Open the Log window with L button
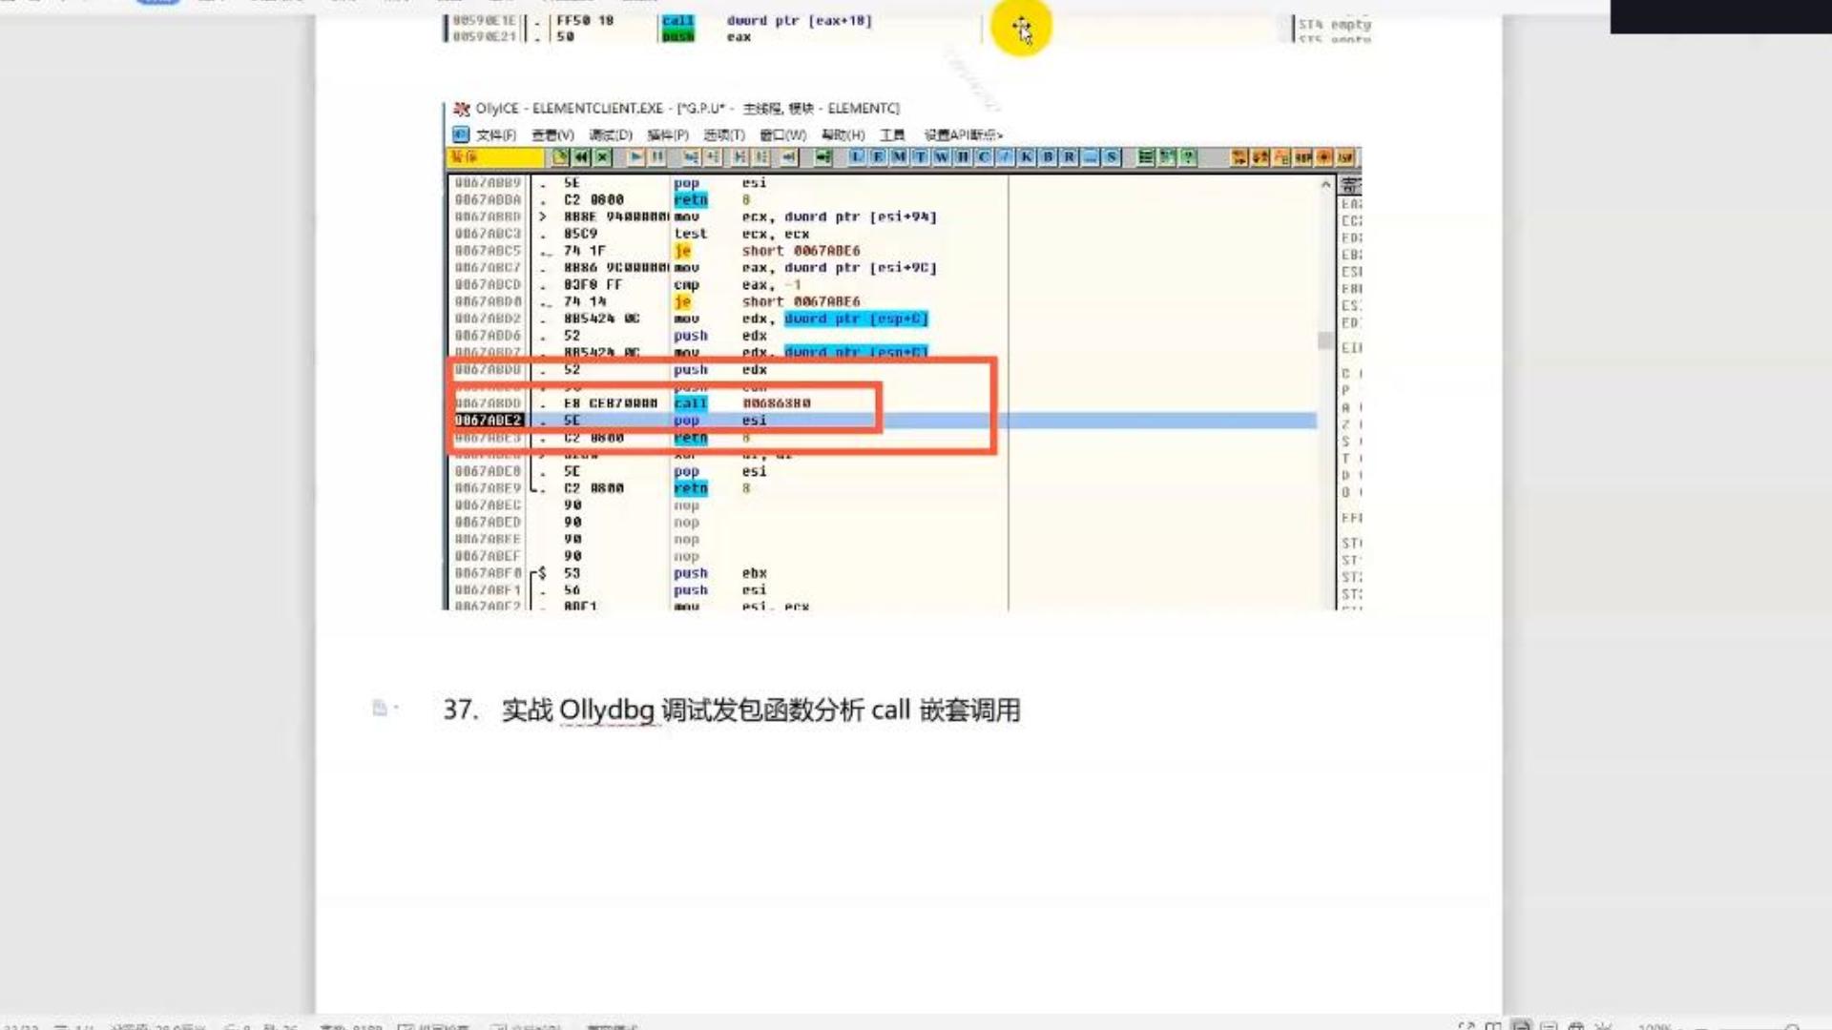The height and width of the screenshot is (1030, 1832). 856,157
